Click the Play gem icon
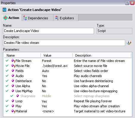 [13, 106]
